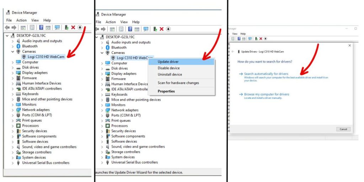The width and height of the screenshot is (364, 182).
Task: Expand Universal Serial Bus controllers in left window
Action: point(13,163)
